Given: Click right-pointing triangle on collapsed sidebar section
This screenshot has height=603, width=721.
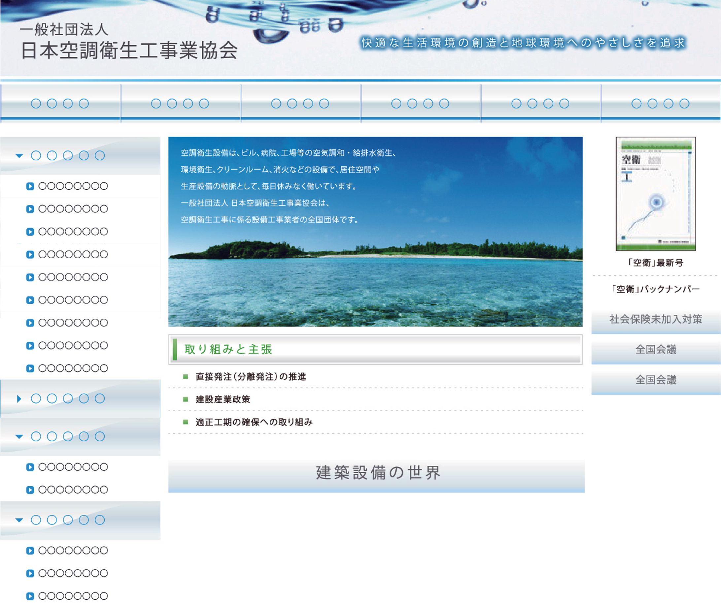Looking at the screenshot, I should pyautogui.click(x=19, y=398).
